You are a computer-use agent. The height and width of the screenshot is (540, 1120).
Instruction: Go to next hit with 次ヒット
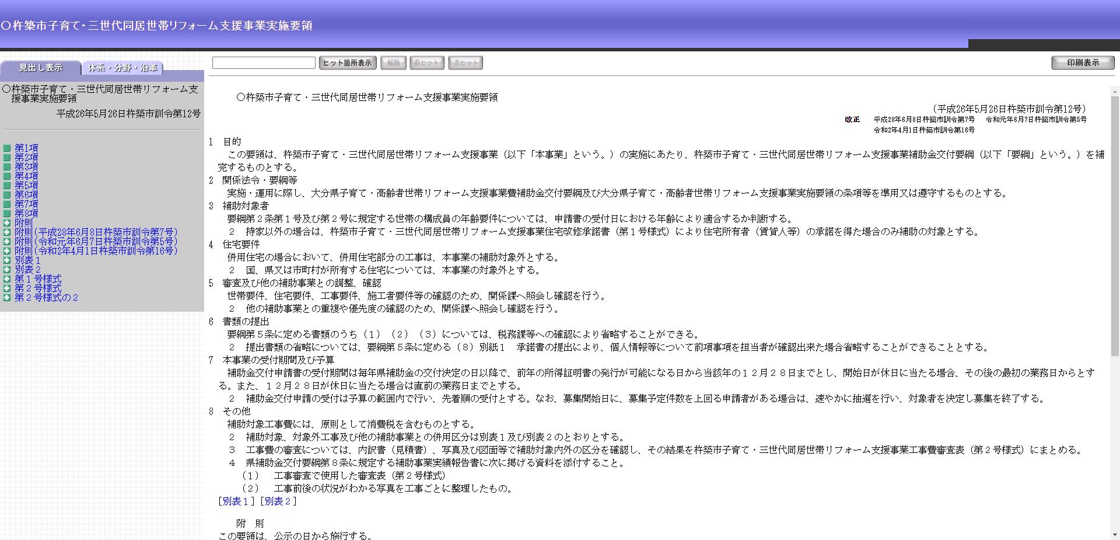(466, 63)
